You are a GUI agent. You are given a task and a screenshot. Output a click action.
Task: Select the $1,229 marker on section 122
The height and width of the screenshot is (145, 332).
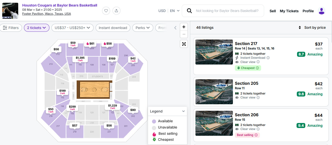(113, 107)
